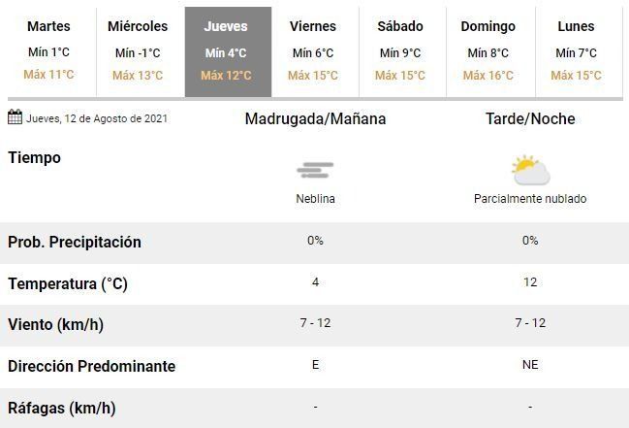Click the calendar icon beside the date

[15, 118]
